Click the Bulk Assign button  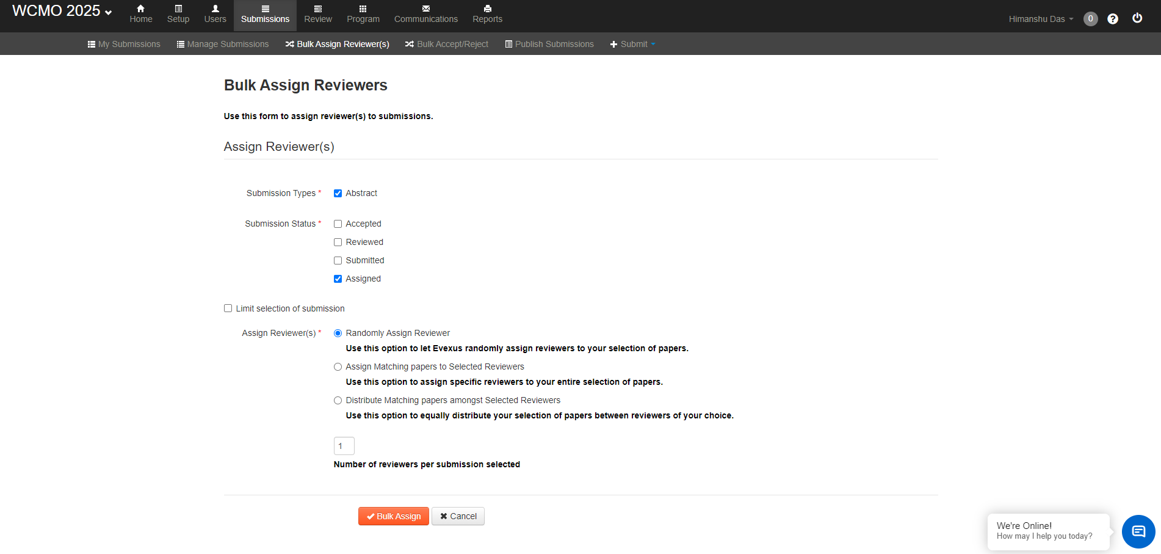click(394, 516)
